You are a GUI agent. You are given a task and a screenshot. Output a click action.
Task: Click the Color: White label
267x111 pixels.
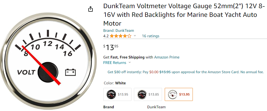tap(115, 83)
